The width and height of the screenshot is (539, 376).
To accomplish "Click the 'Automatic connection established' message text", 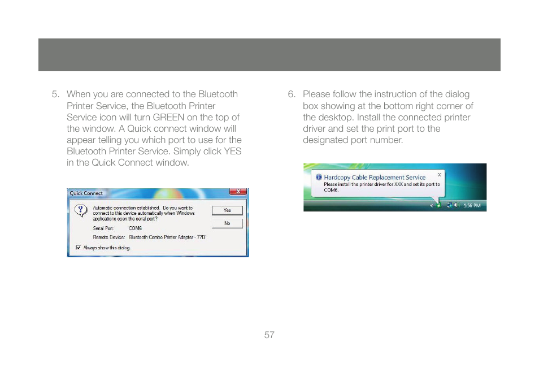I will [144, 213].
